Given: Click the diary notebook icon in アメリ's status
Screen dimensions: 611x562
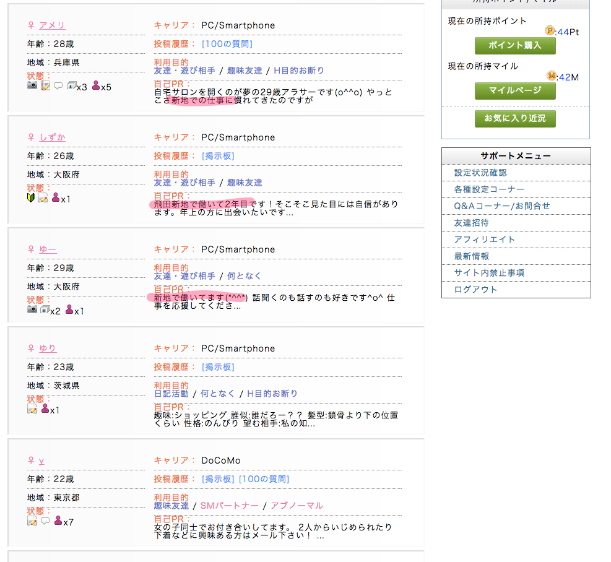Looking at the screenshot, I should point(46,86).
